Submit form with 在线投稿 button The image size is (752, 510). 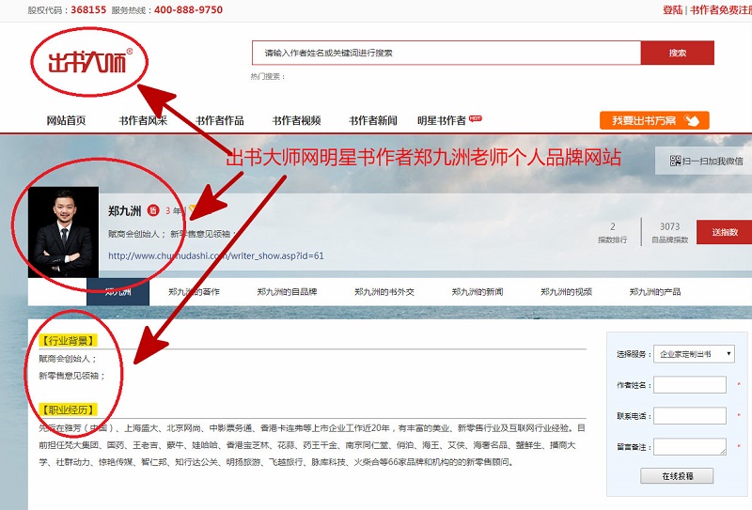pos(676,476)
